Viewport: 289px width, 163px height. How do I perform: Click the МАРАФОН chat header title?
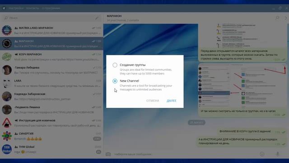coord(114,16)
